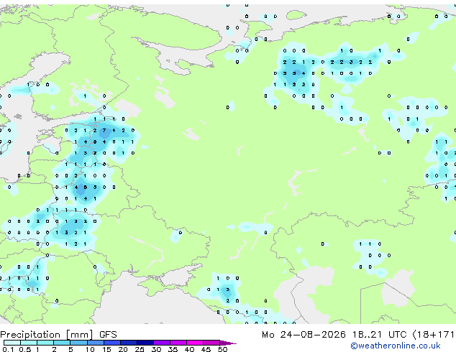This screenshot has width=456, height=352.
Task: Click the 15–20 mm legend swatch
Action: 112,343
